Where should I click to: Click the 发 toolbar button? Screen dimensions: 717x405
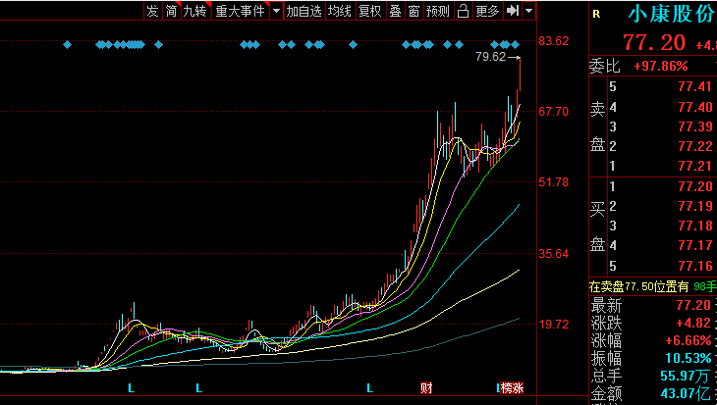(152, 11)
